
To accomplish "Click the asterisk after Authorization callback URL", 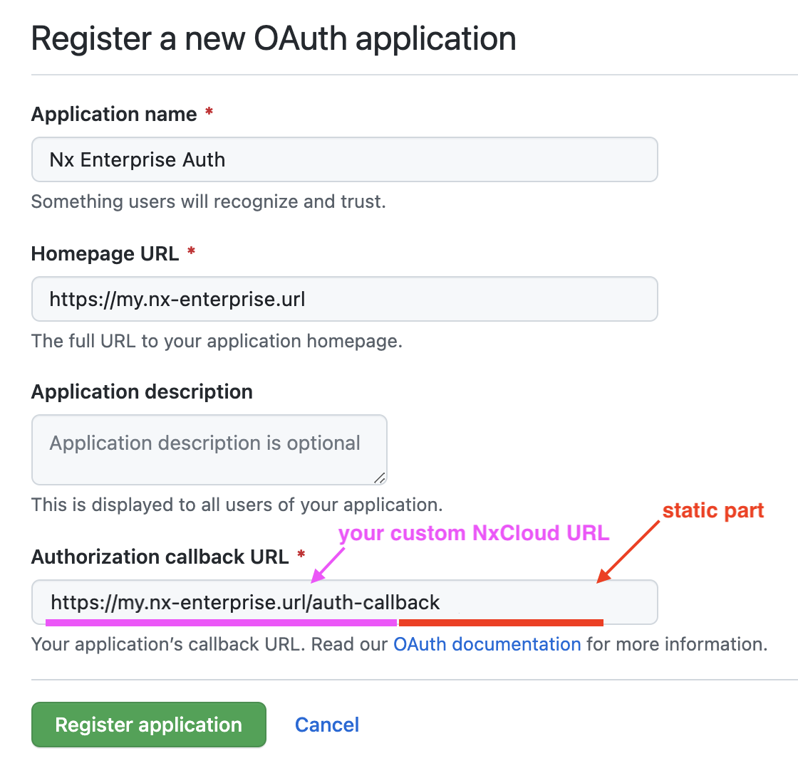I will (x=301, y=557).
